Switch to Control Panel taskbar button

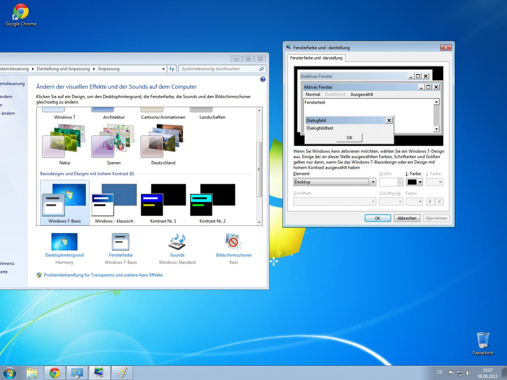(77, 373)
